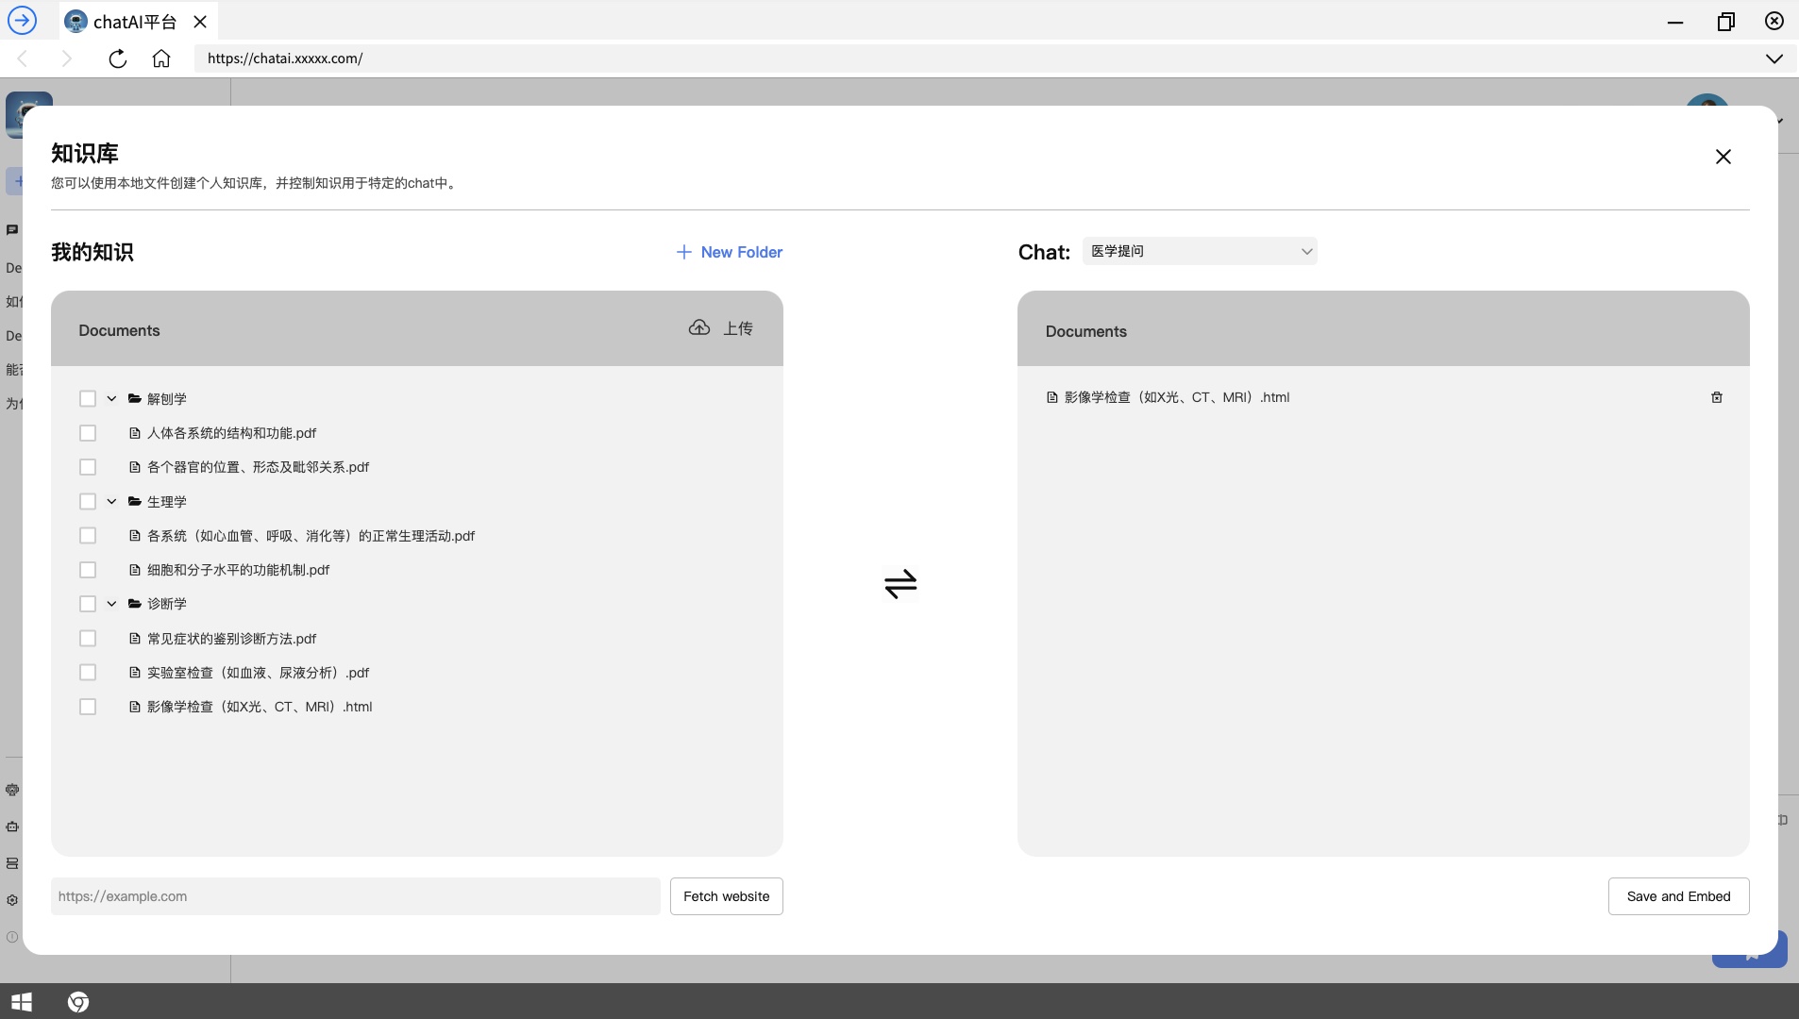Reload the page with refresh icon
1799x1019 pixels.
[x=117, y=58]
